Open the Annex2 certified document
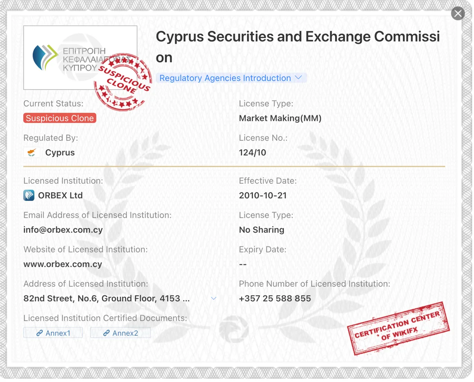The height and width of the screenshot is (382, 474). (120, 333)
